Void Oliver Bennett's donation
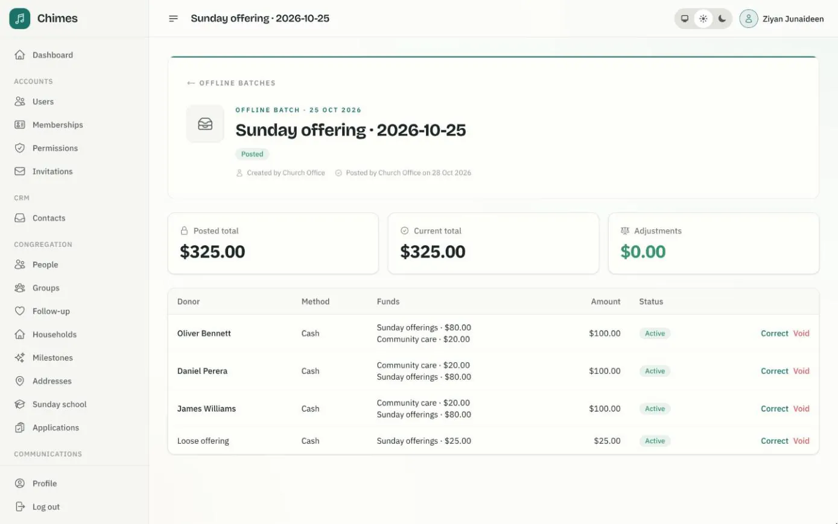838x524 pixels. pos(801,333)
